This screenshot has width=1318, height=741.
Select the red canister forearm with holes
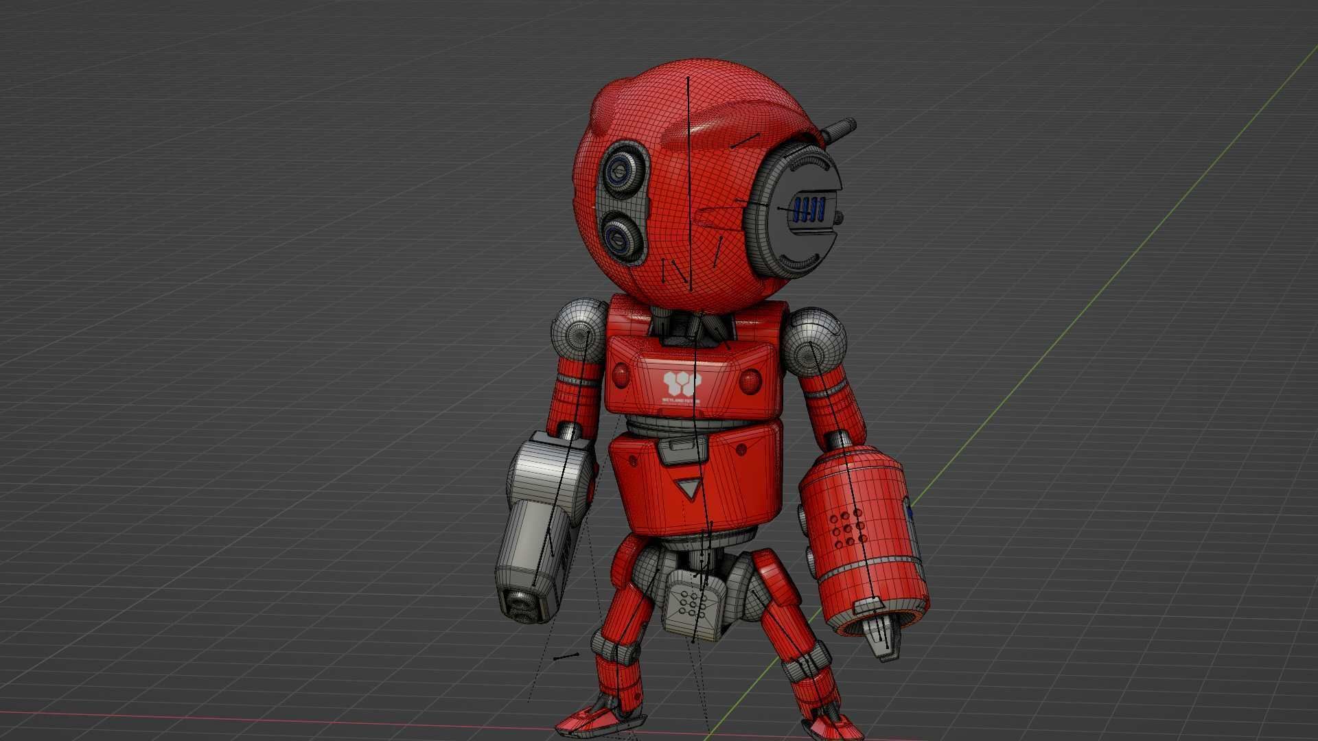[864, 539]
